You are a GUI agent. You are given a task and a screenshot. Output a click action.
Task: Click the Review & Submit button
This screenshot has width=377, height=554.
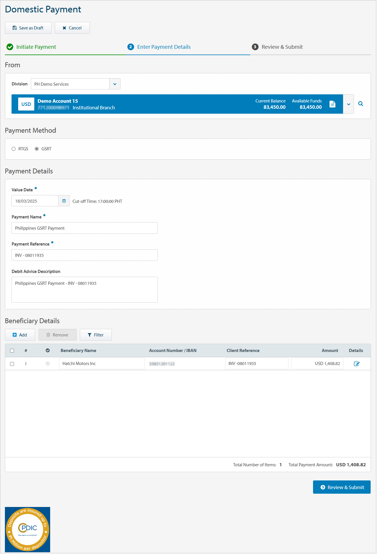pos(342,487)
